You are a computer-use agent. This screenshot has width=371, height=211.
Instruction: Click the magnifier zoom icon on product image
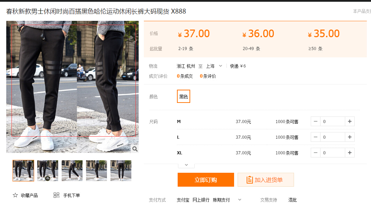point(135,149)
